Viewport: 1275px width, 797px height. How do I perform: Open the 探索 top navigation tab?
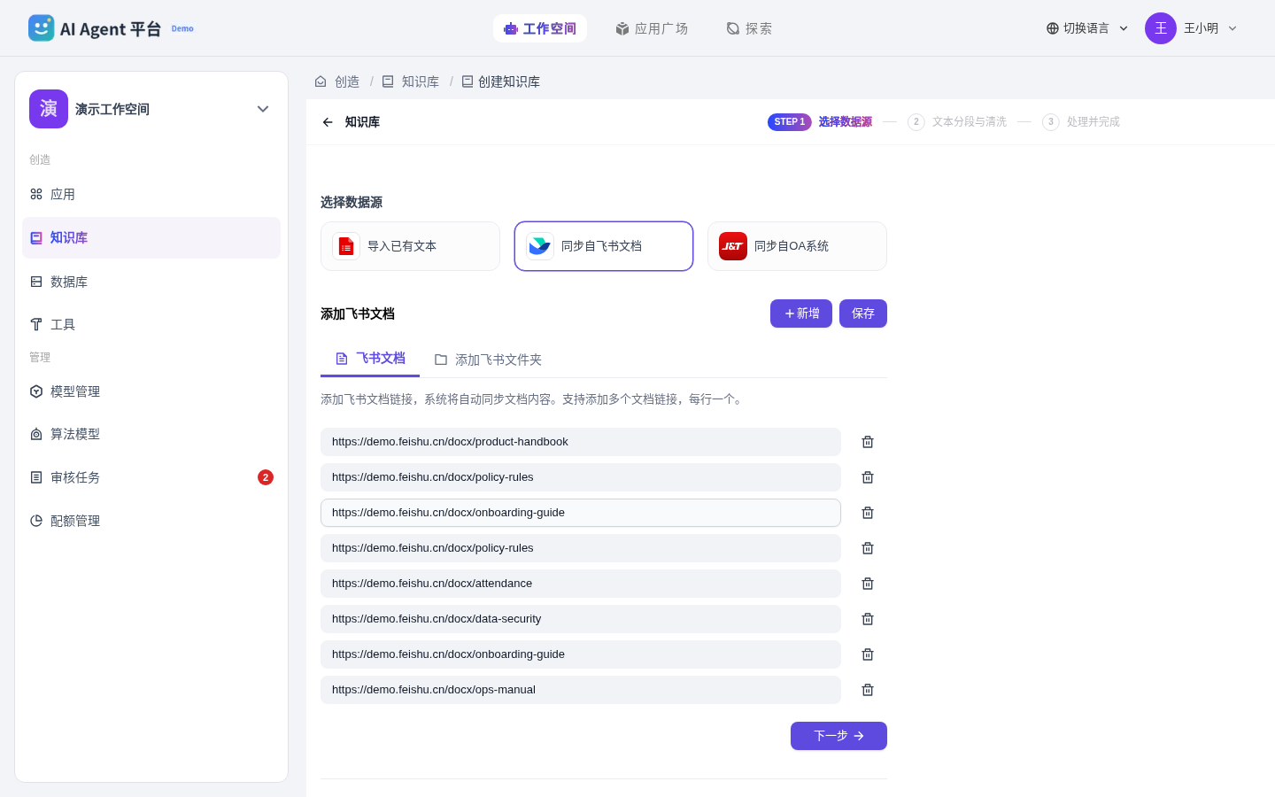tap(749, 28)
